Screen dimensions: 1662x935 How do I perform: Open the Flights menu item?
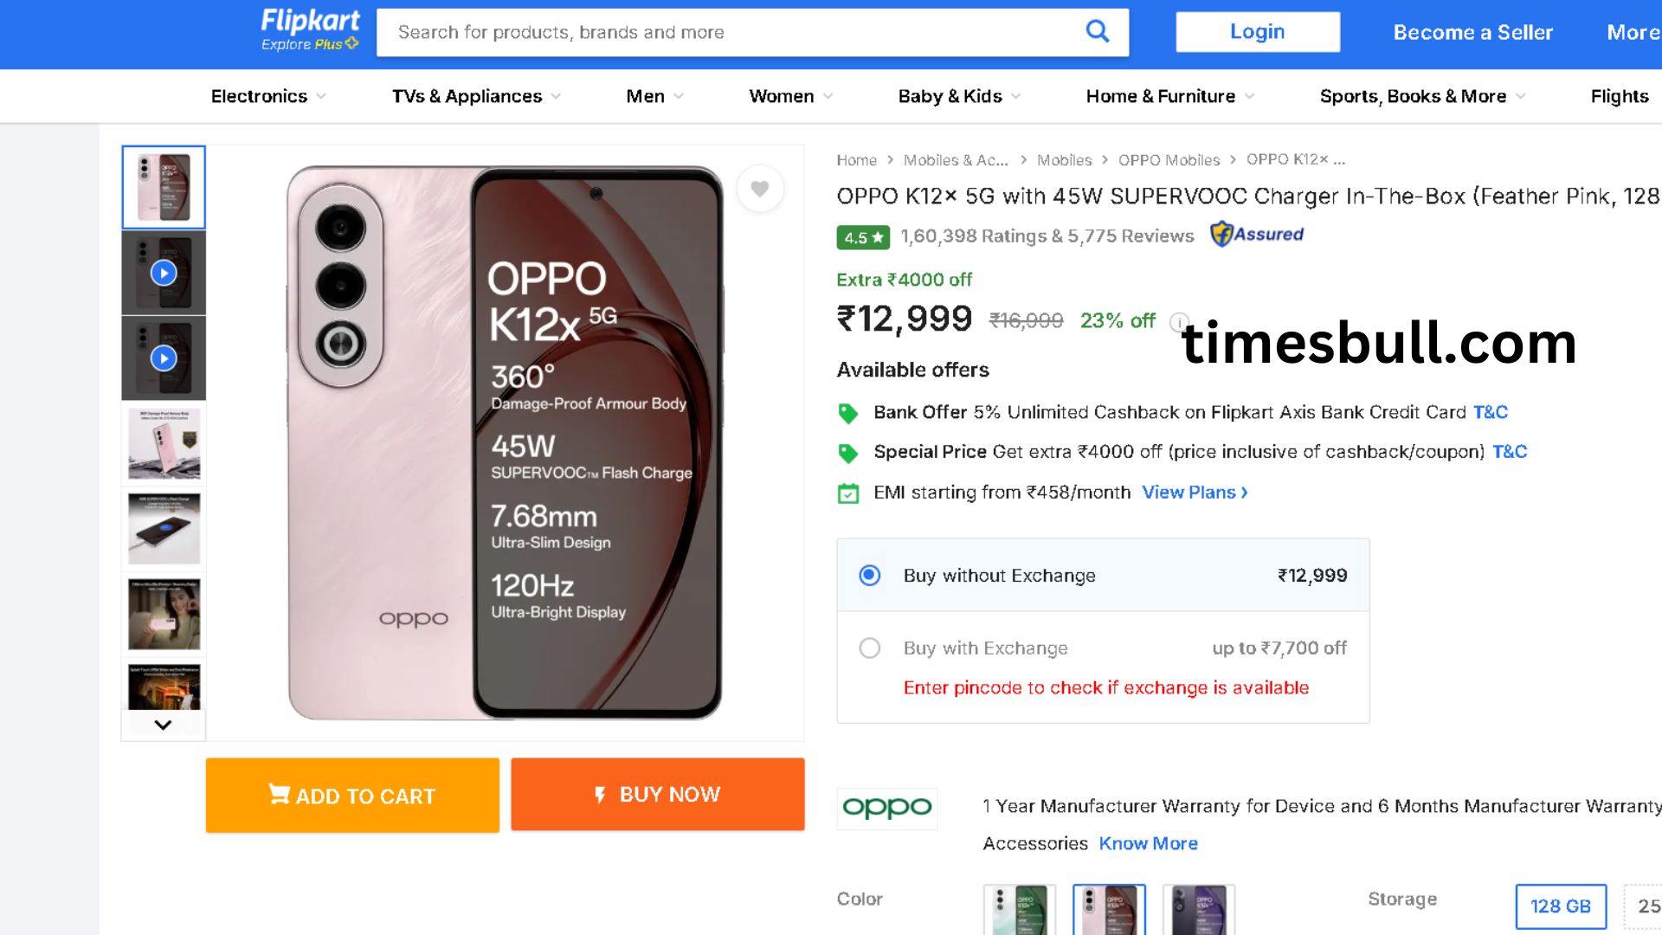pyautogui.click(x=1619, y=96)
